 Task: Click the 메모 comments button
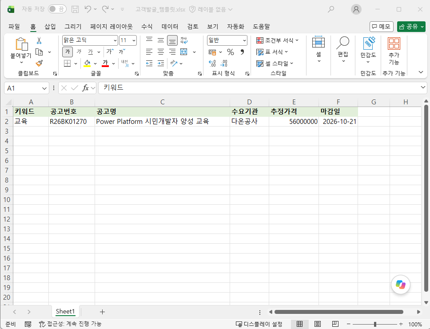(x=381, y=27)
